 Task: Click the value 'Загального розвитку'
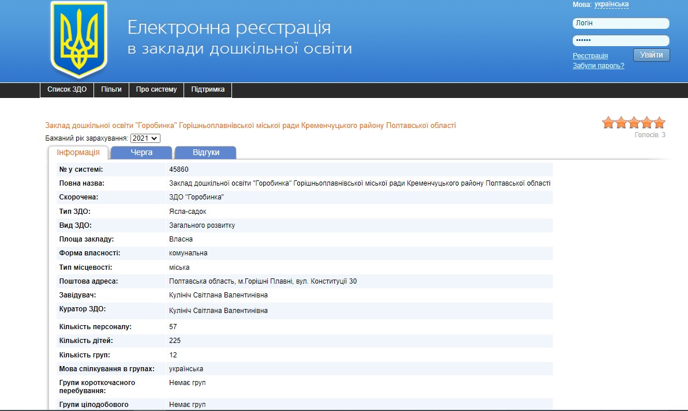pyautogui.click(x=202, y=225)
